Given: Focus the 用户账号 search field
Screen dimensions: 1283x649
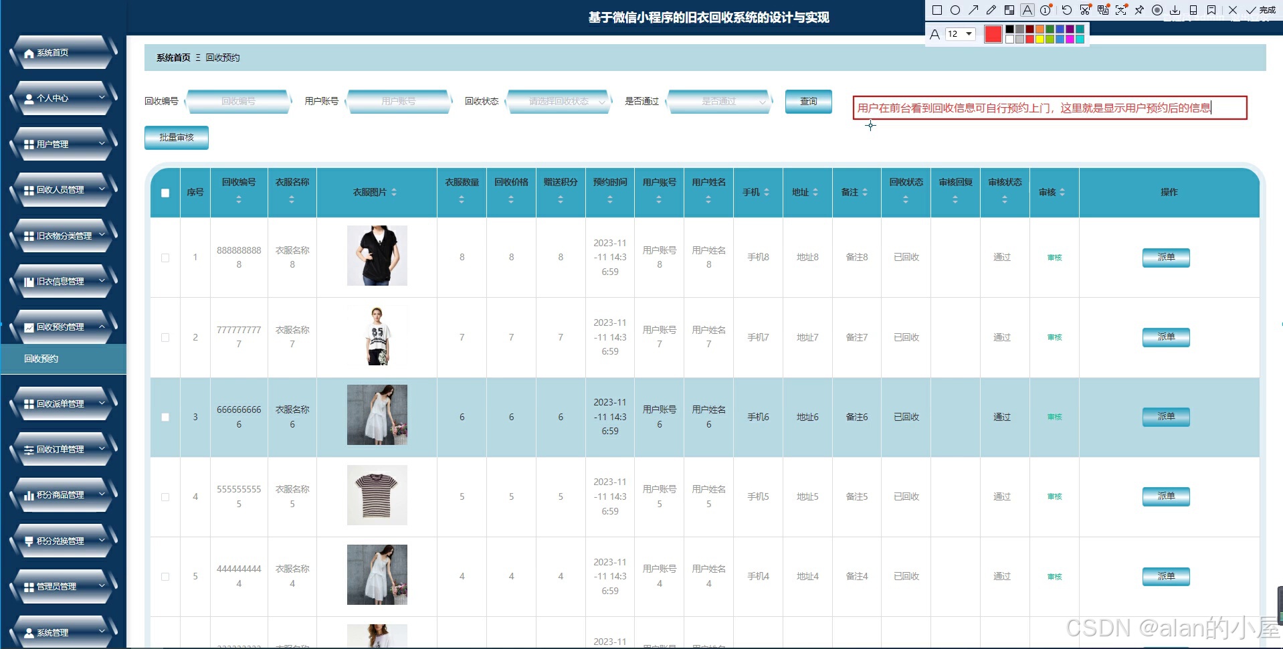Looking at the screenshot, I should [x=399, y=102].
